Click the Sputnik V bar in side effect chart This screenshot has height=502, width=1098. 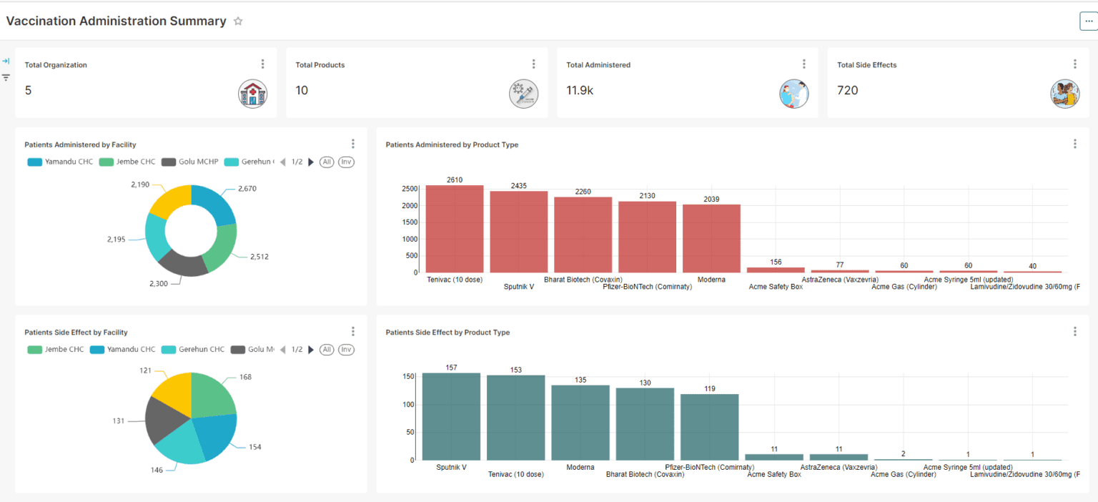click(x=451, y=415)
